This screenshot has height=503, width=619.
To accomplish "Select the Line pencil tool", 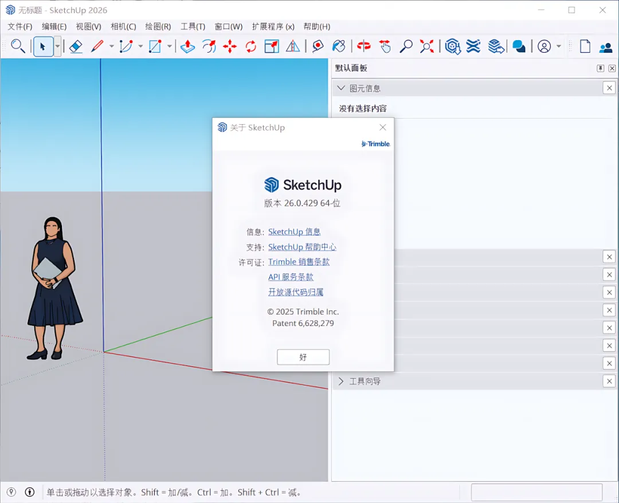I will (x=97, y=46).
